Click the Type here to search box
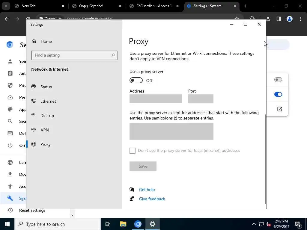The width and height of the screenshot is (307, 230). click(x=58, y=224)
